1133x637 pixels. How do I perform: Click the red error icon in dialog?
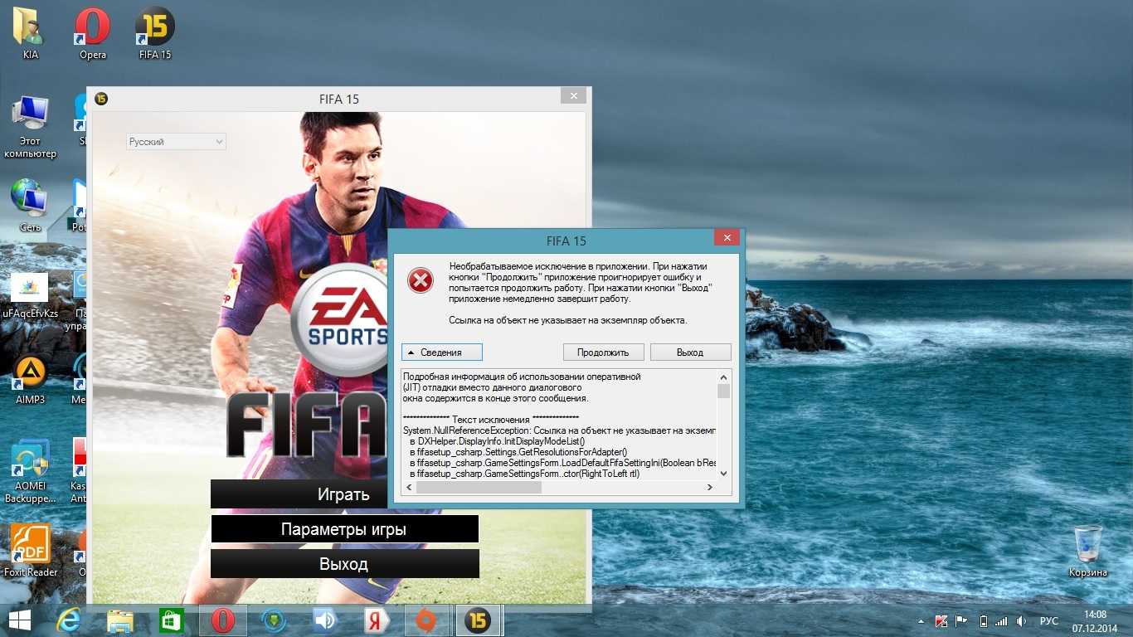(x=421, y=281)
